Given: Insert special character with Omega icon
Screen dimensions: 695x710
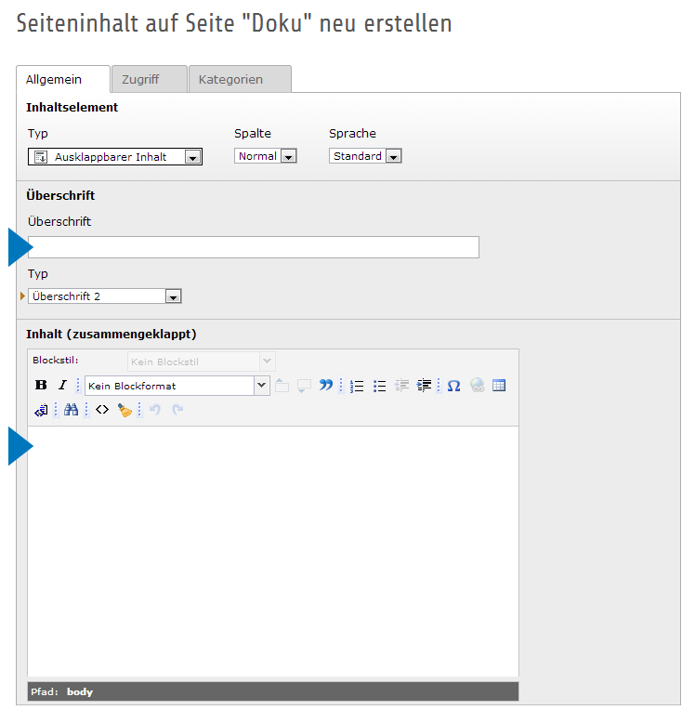Looking at the screenshot, I should (x=453, y=386).
